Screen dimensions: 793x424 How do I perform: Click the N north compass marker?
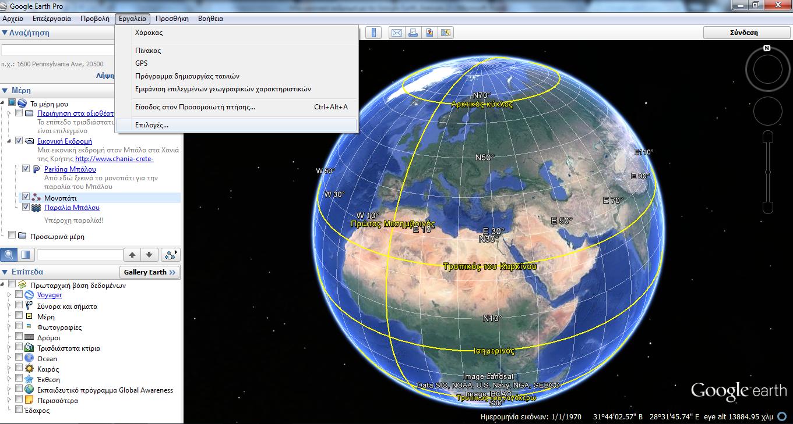point(767,48)
